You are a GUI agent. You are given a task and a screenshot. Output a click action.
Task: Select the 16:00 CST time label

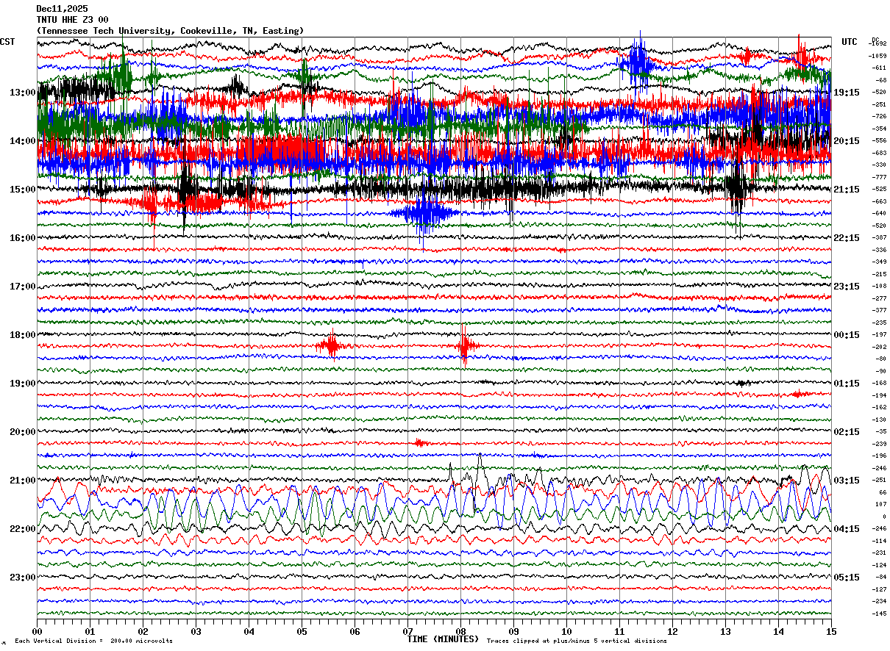pos(22,238)
